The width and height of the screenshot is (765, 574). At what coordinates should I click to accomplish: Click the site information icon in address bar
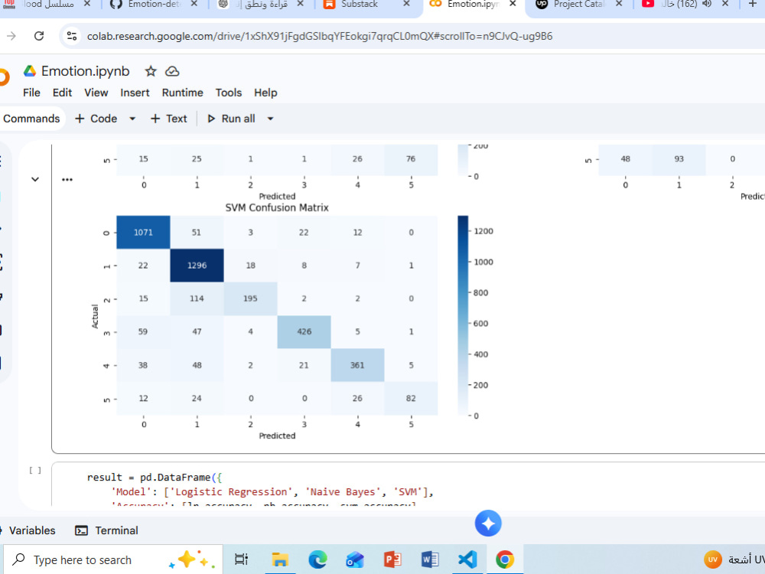tap(72, 36)
